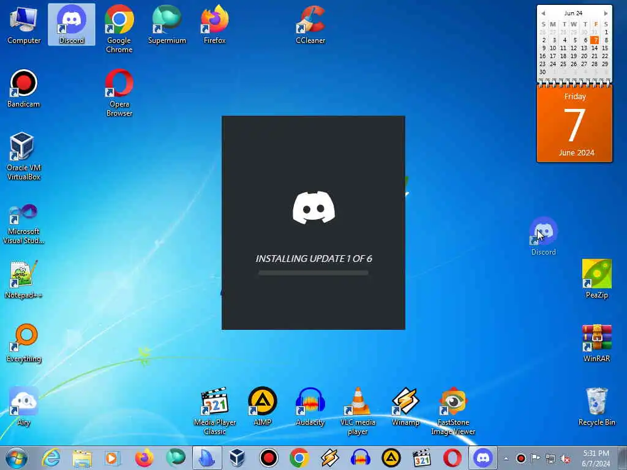This screenshot has height=470, width=627.
Task: Launch Windows Media Player from the taskbar
Action: (113, 458)
